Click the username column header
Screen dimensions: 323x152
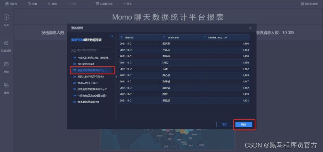[x=181, y=37]
